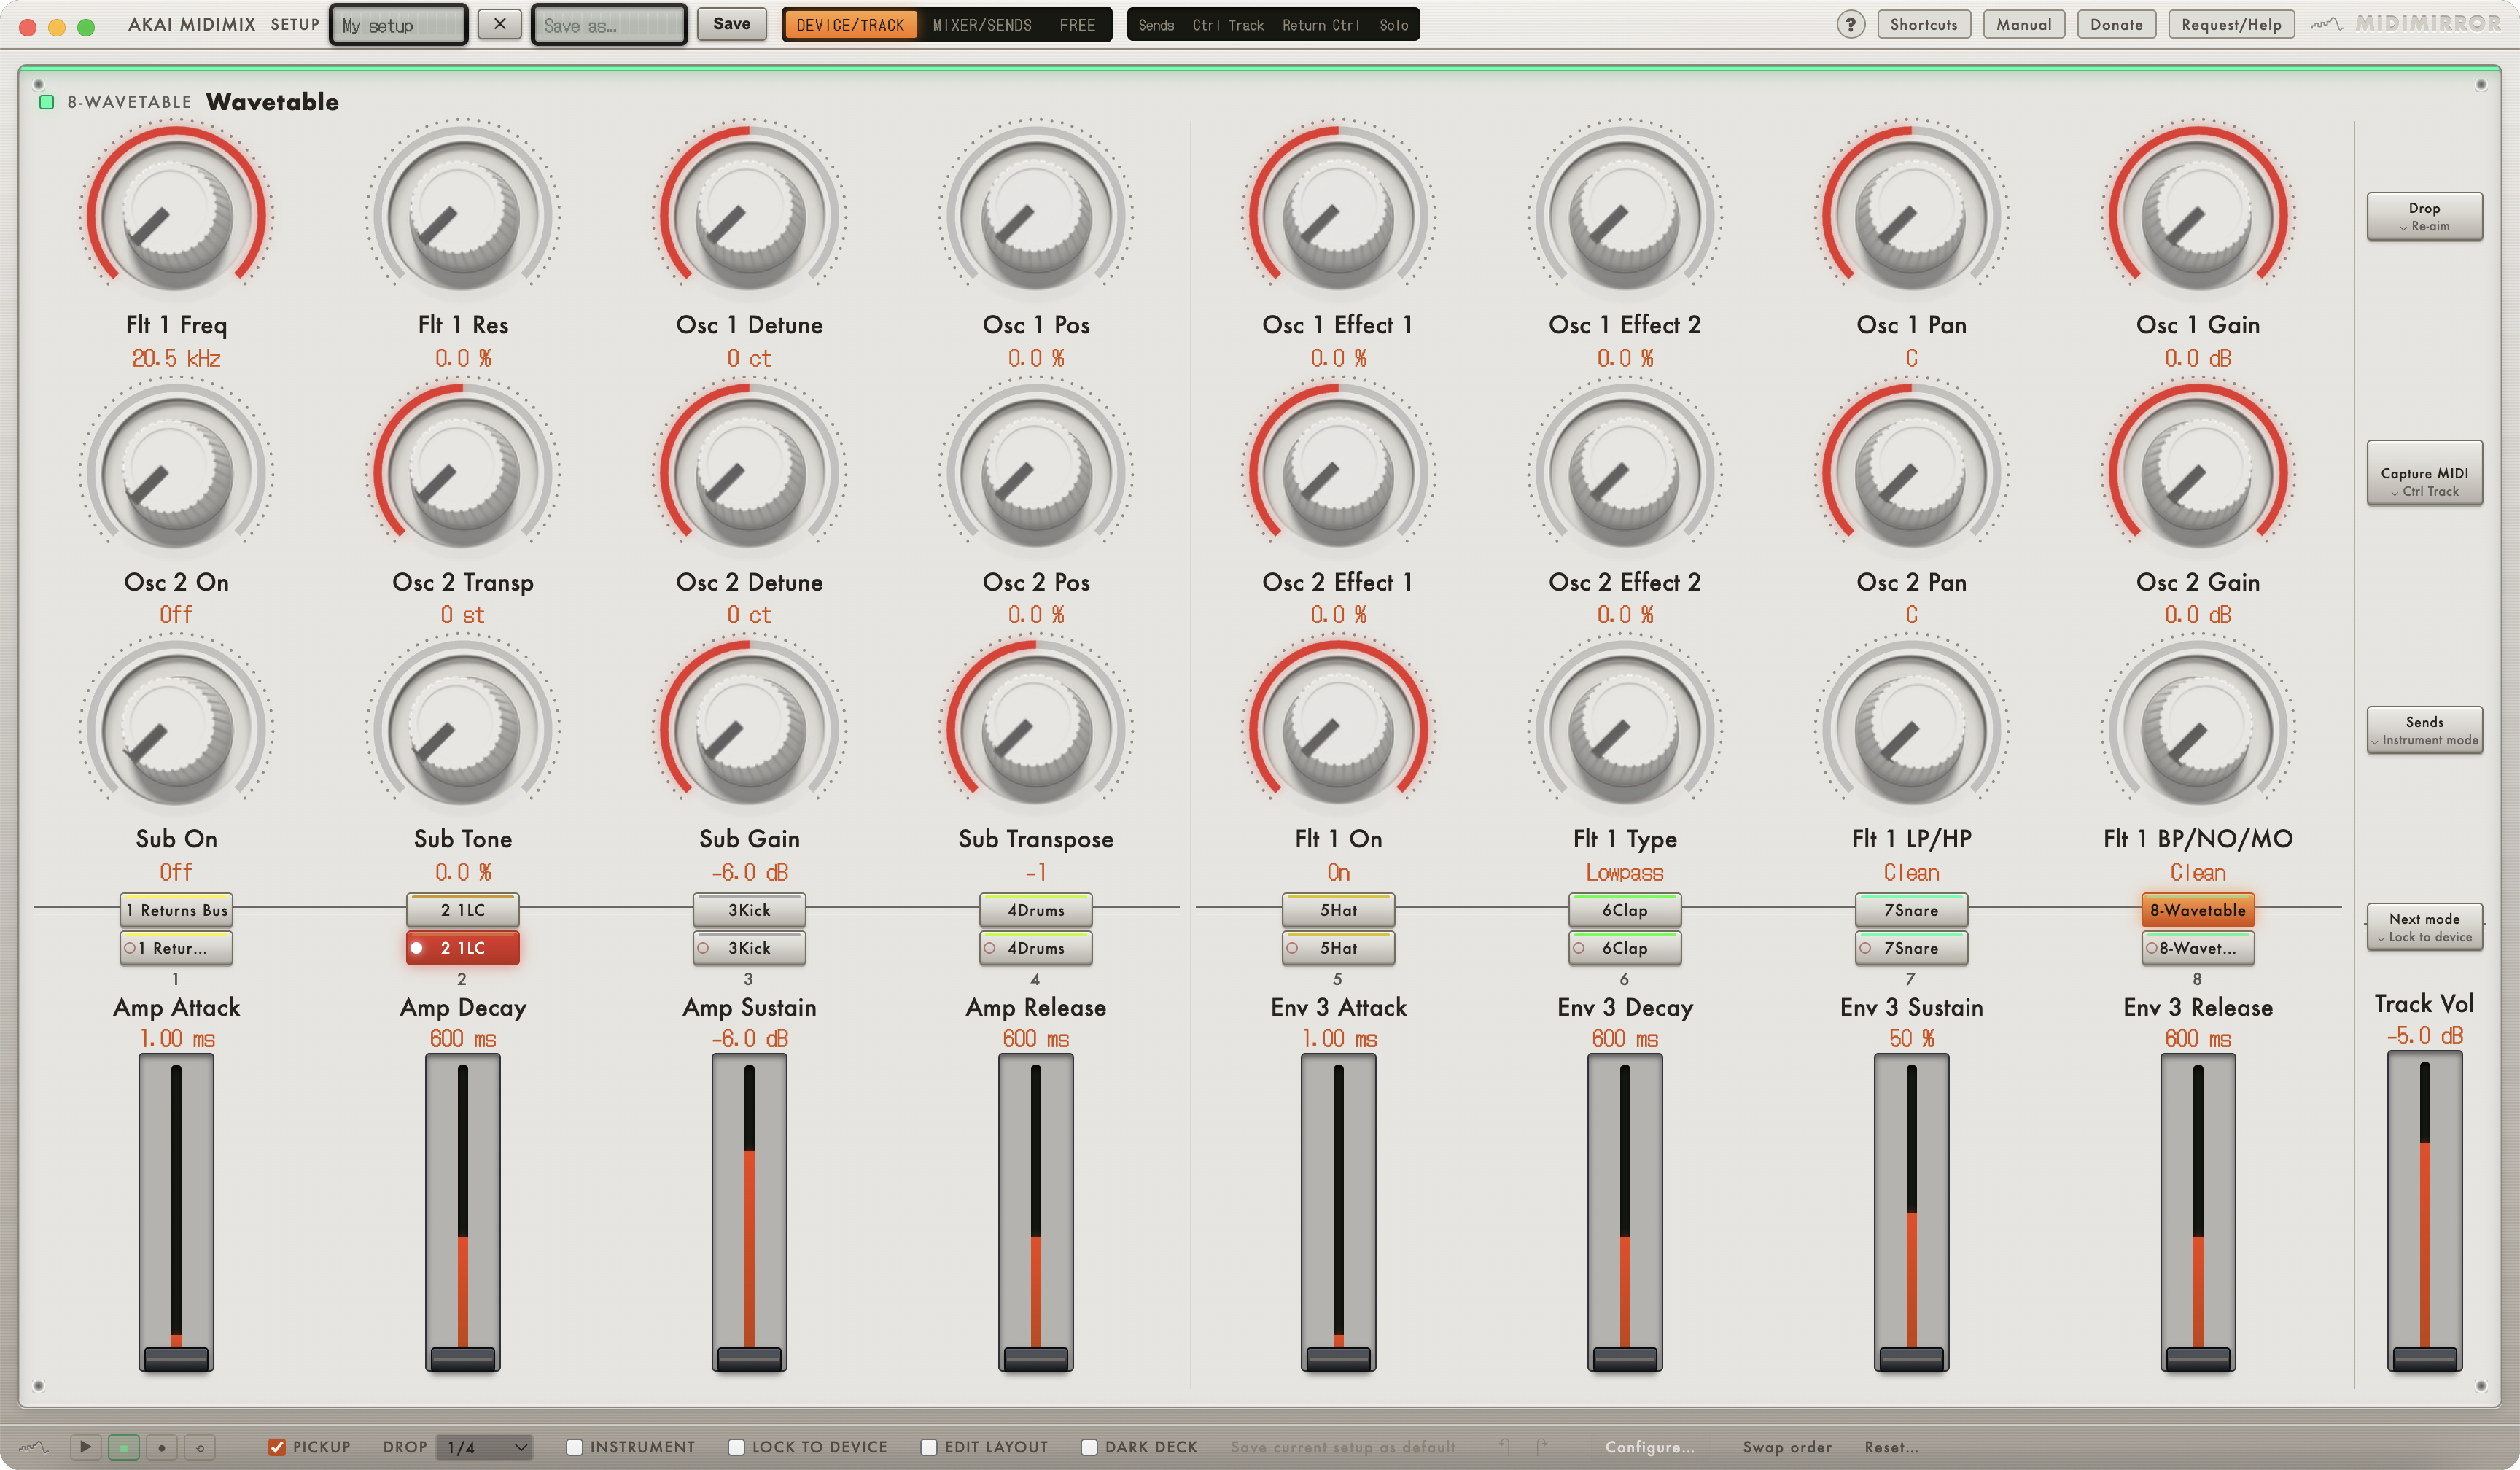Screen dimensions: 2520x1470
Task: Clear the setup name with X button
Action: pos(499,24)
